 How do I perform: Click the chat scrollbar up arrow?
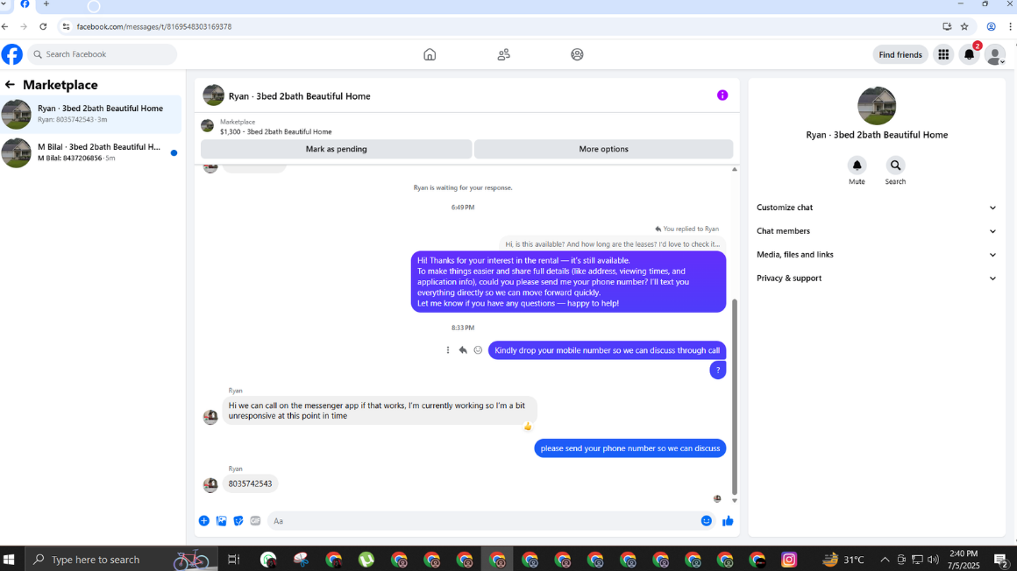point(734,169)
